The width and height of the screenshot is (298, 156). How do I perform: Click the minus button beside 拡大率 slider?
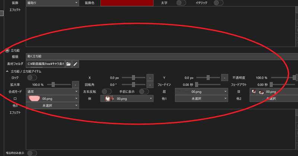click(76, 85)
